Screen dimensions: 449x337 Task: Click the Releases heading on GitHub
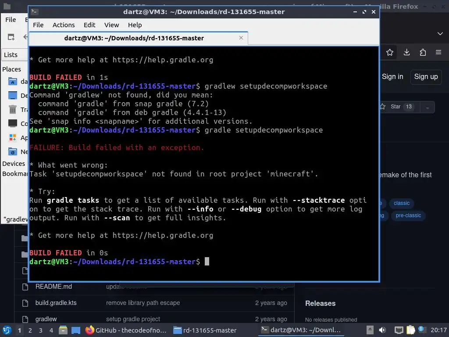coord(320,304)
